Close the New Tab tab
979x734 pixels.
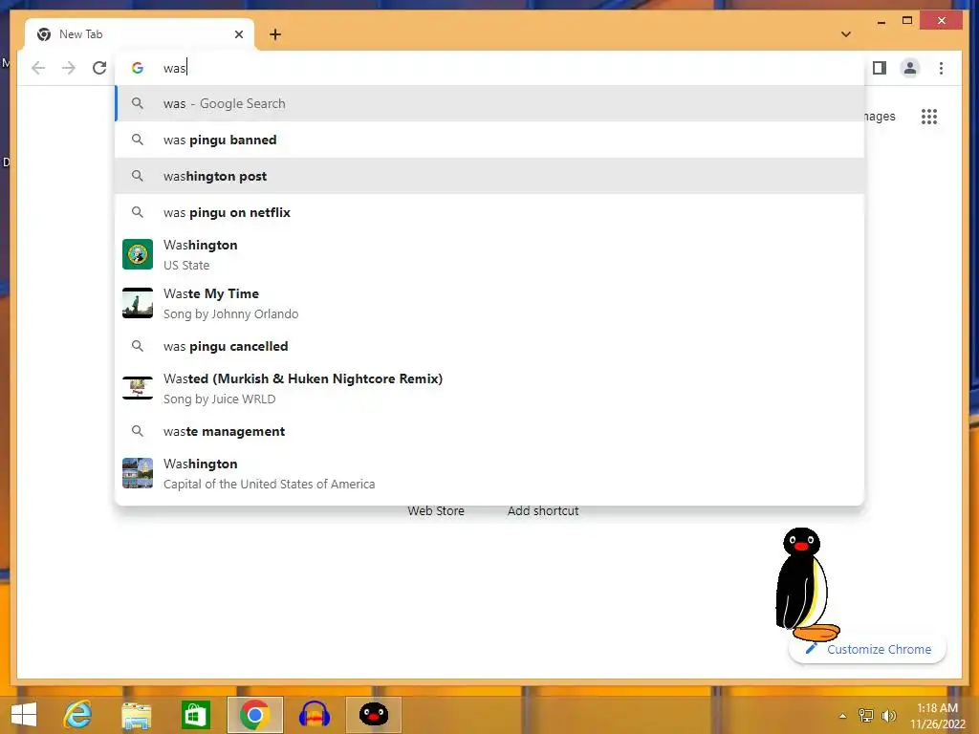[x=238, y=34]
